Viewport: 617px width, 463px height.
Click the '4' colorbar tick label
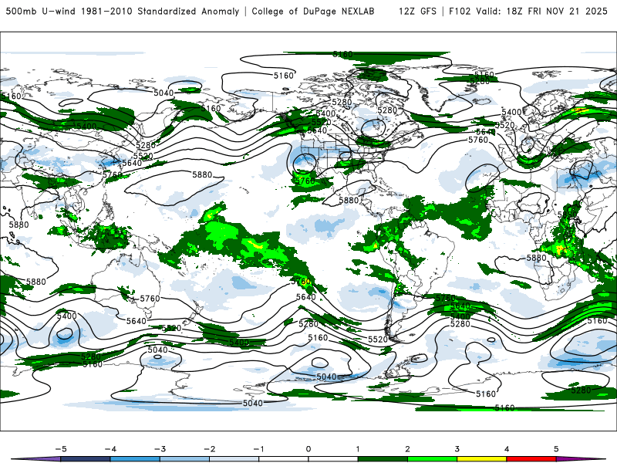(507, 449)
